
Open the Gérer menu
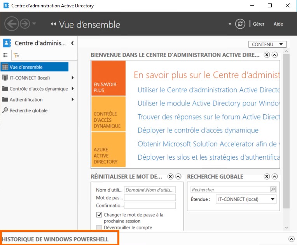259,24
